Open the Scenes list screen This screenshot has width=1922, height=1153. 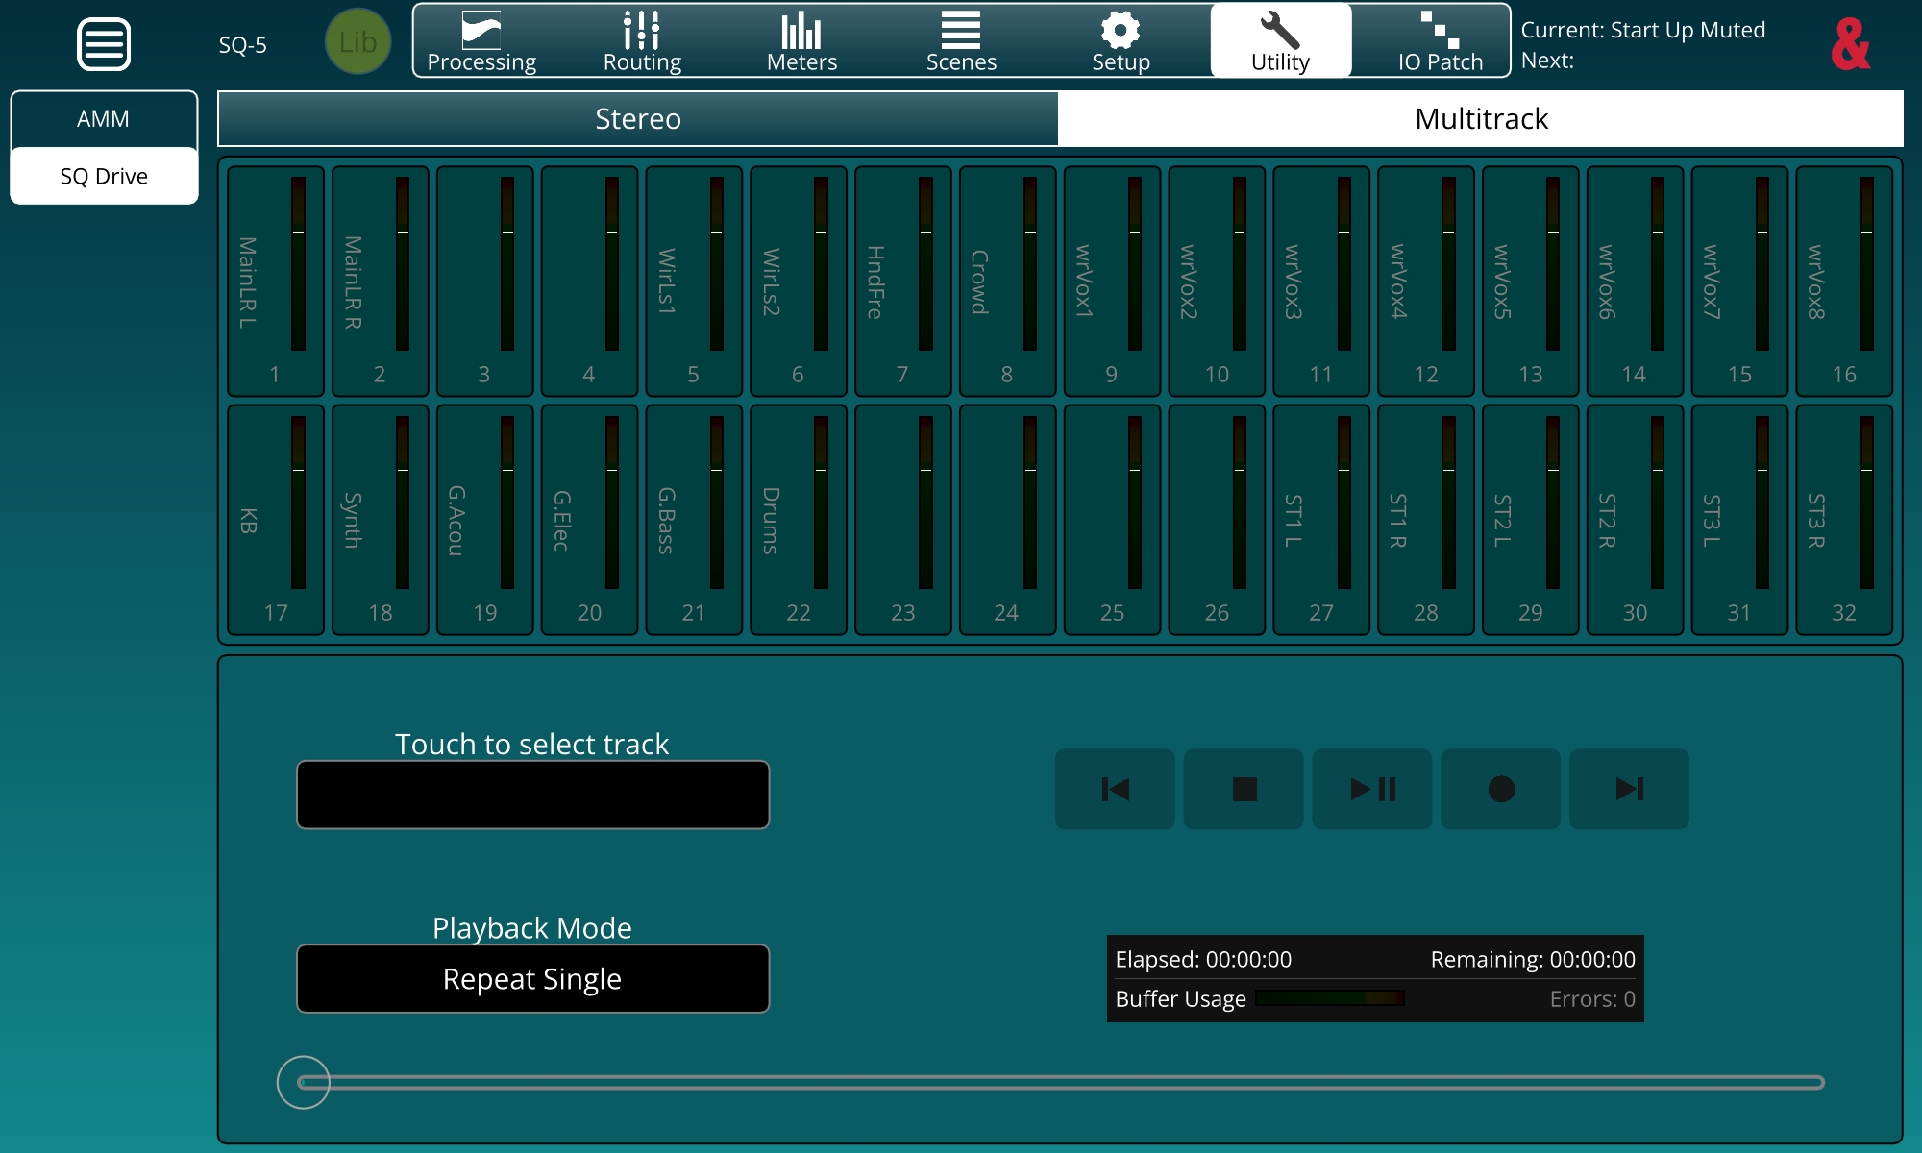click(x=961, y=42)
